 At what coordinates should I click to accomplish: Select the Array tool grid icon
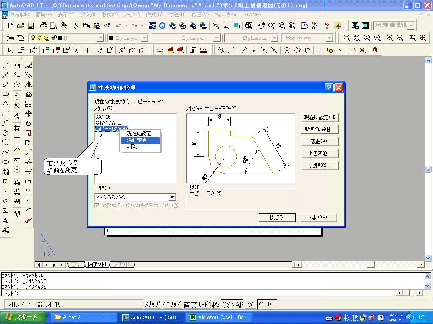pyautogui.click(x=28, y=104)
